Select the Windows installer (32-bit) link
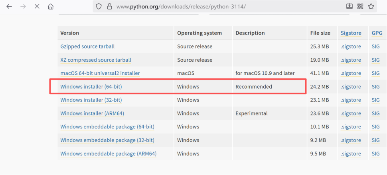The width and height of the screenshot is (387, 175). pos(91,100)
